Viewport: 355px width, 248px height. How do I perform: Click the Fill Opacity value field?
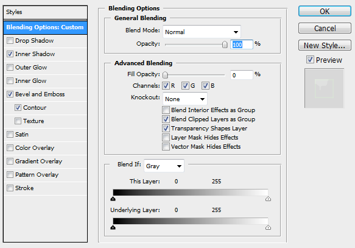pyautogui.click(x=242, y=75)
